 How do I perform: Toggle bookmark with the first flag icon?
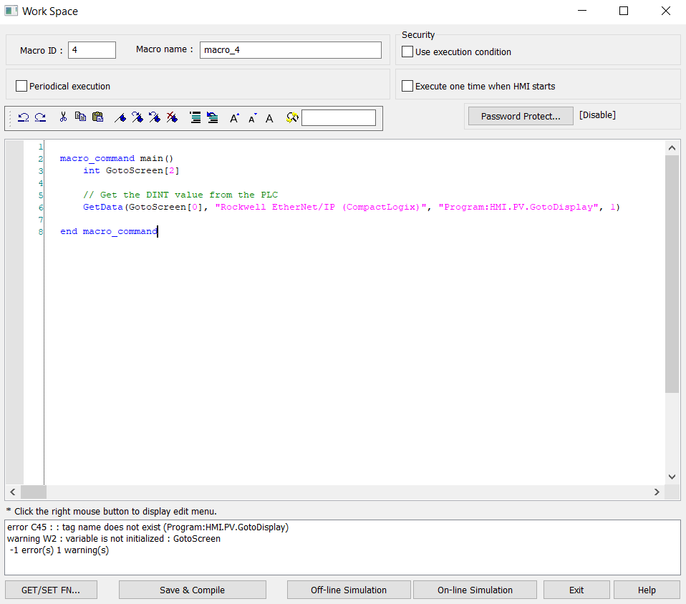pyautogui.click(x=120, y=118)
